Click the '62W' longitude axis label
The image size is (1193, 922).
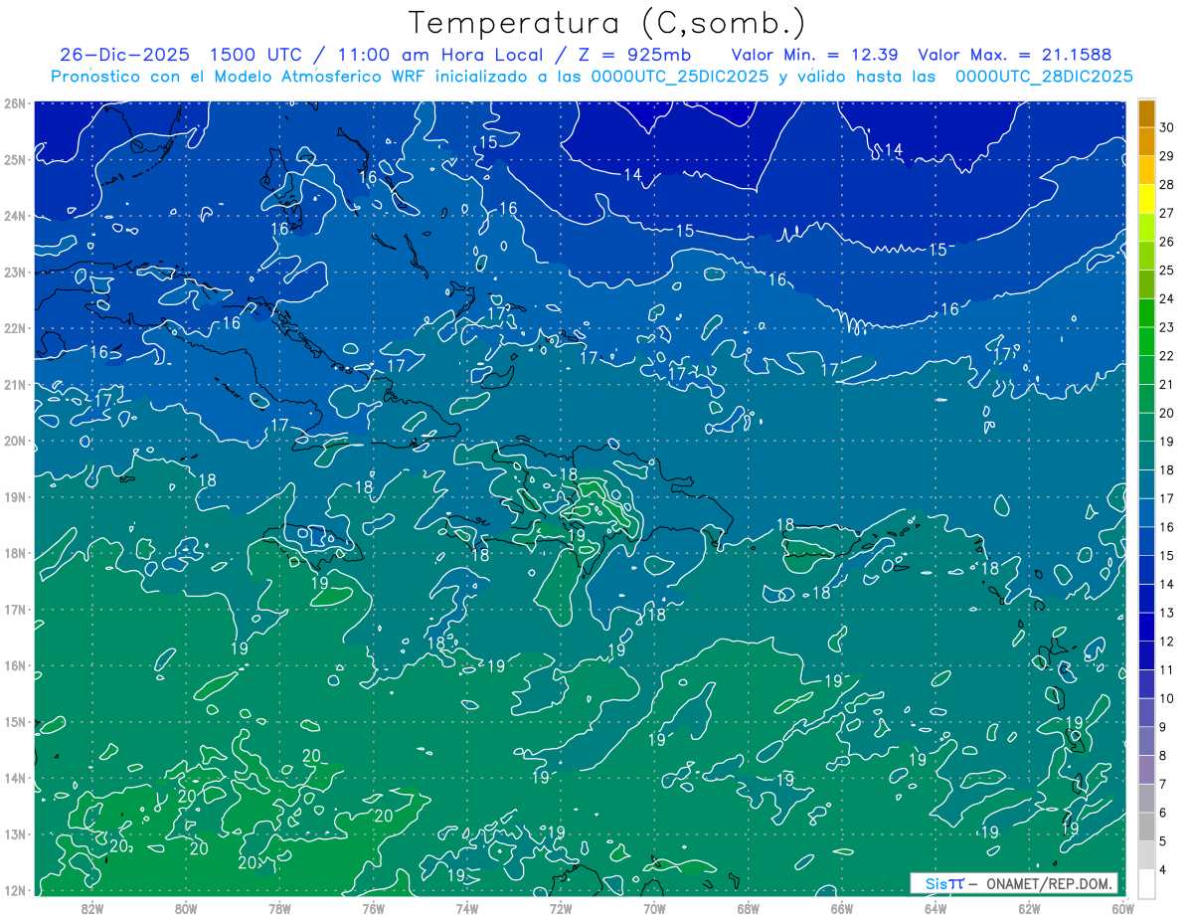(x=1029, y=907)
